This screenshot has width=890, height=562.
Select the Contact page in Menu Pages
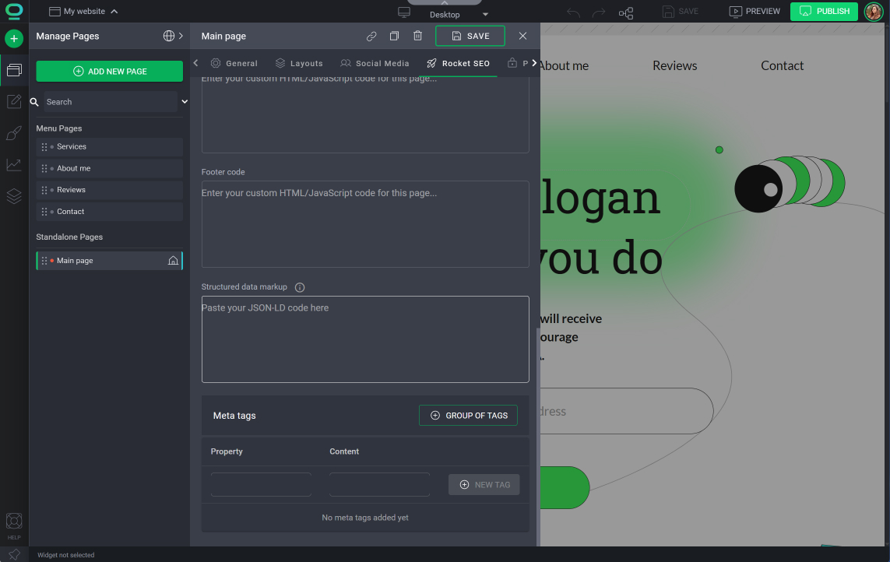(x=110, y=212)
